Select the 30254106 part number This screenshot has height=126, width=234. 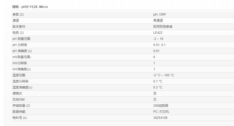[160, 118]
